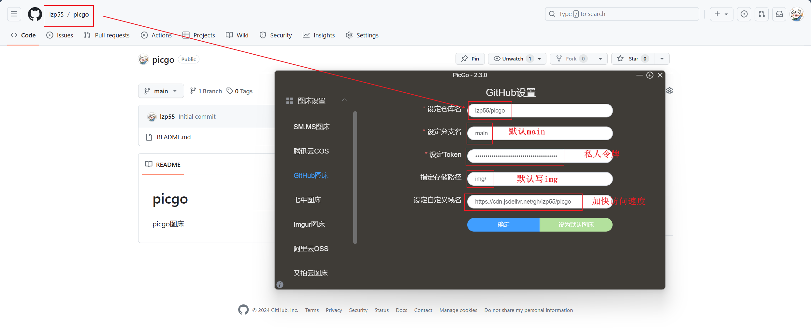Edit the repository name field lzp55/picgo
This screenshot has width=811, height=335.
pyautogui.click(x=540, y=111)
